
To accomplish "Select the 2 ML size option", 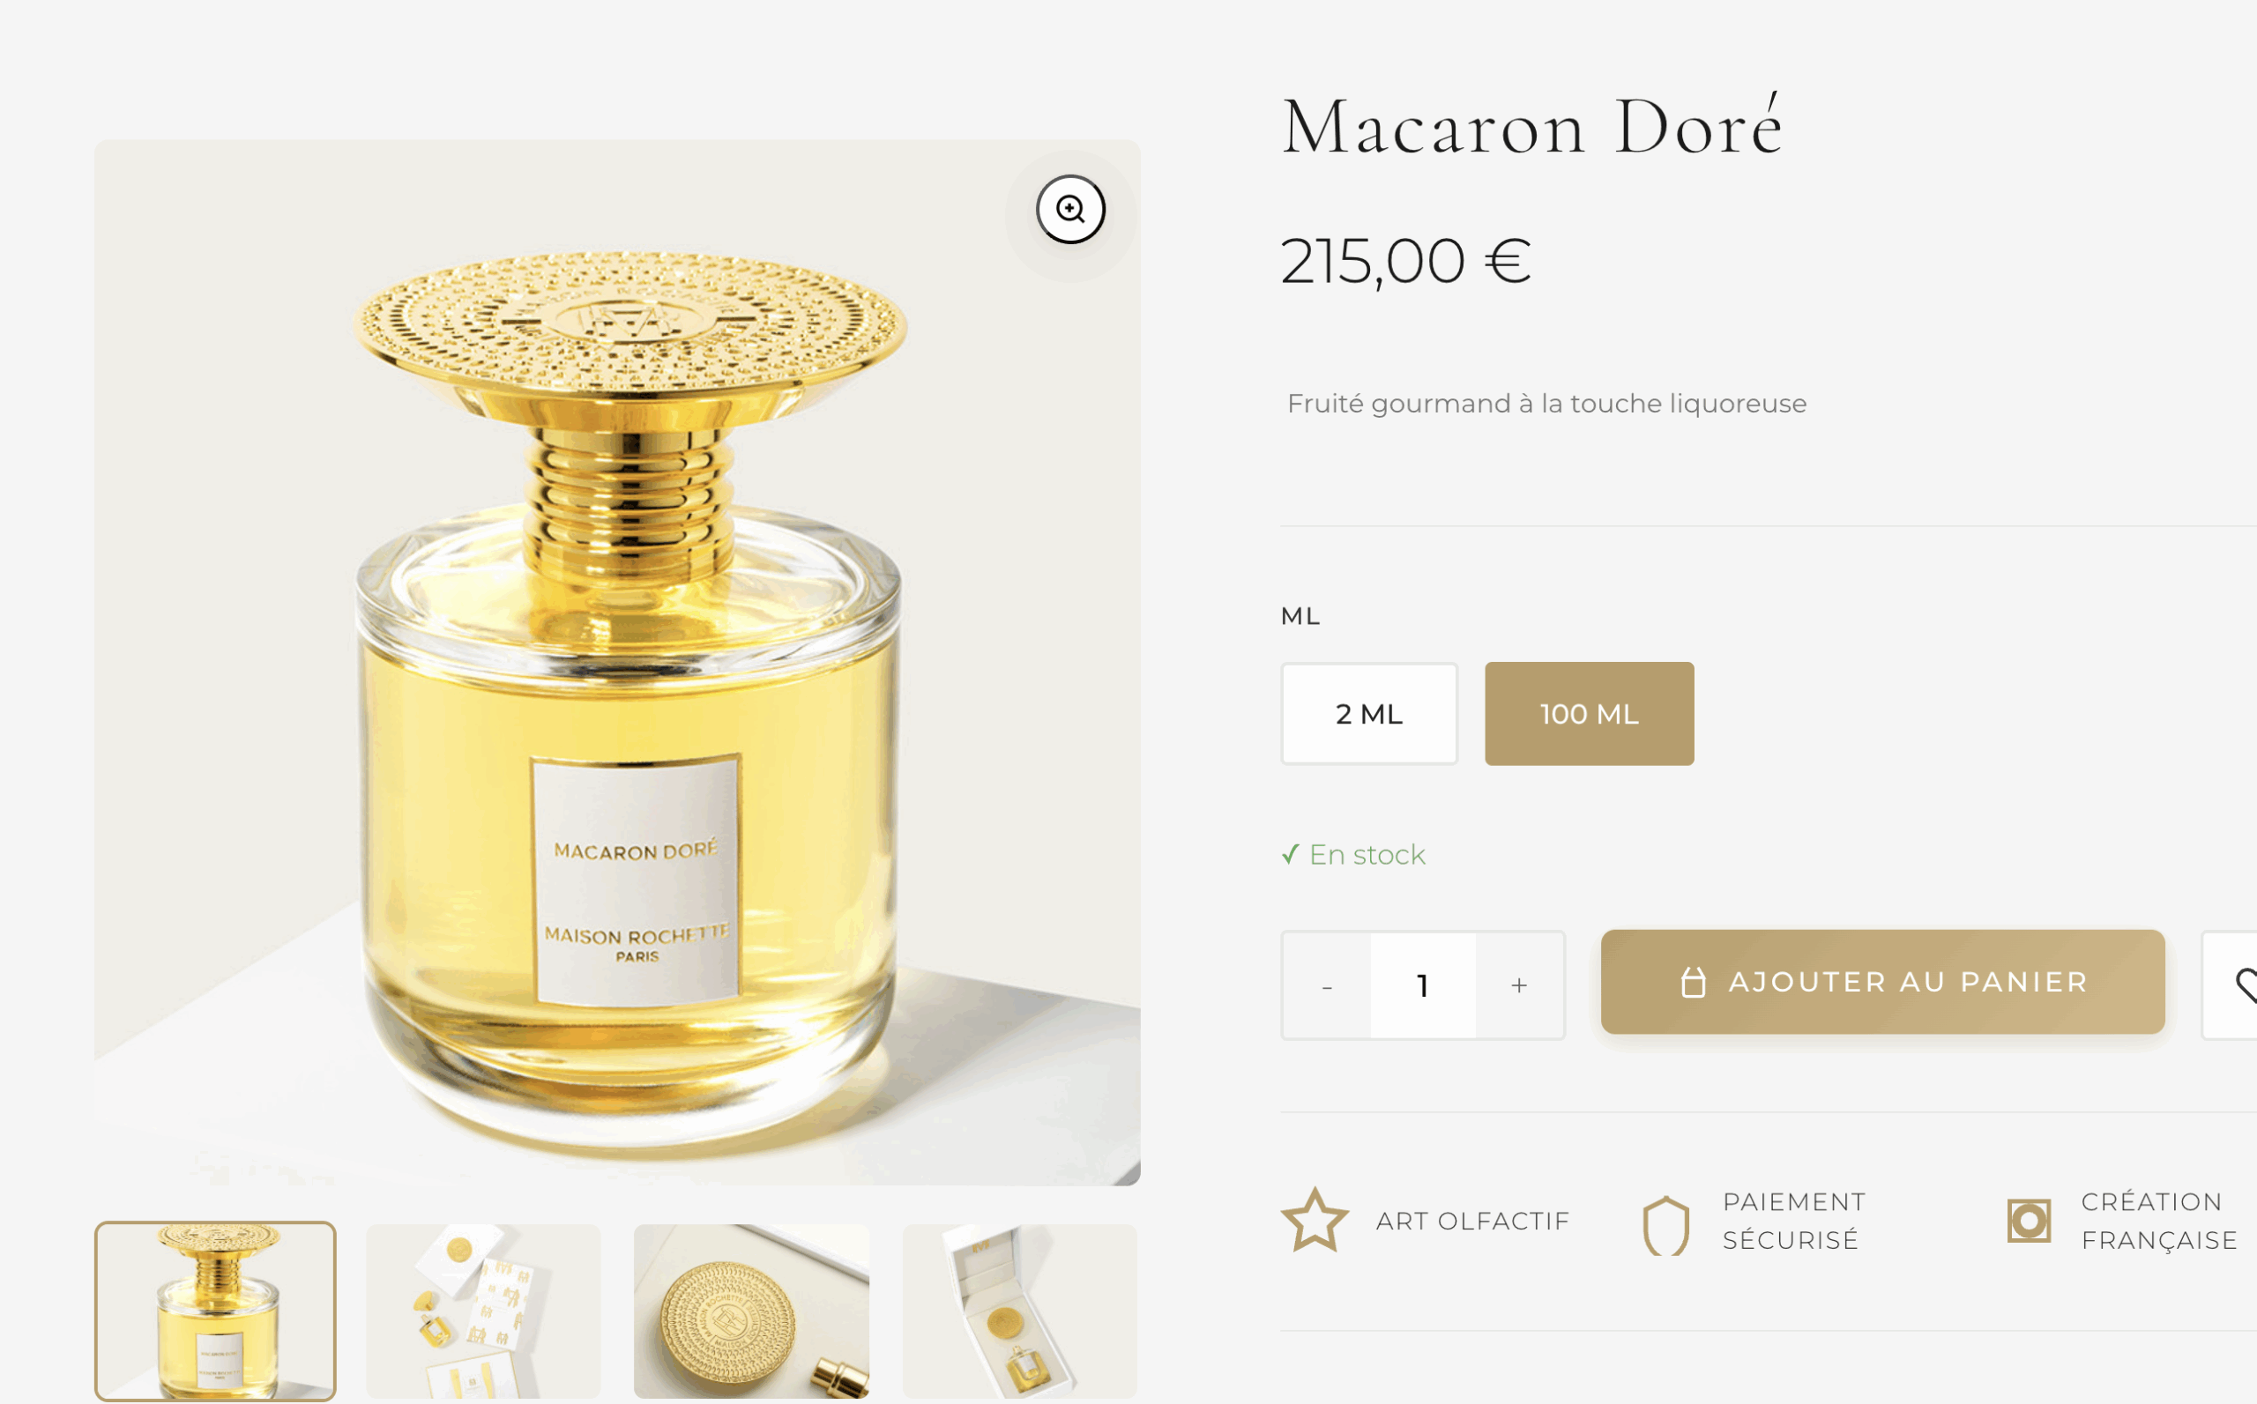I will click(x=1369, y=713).
